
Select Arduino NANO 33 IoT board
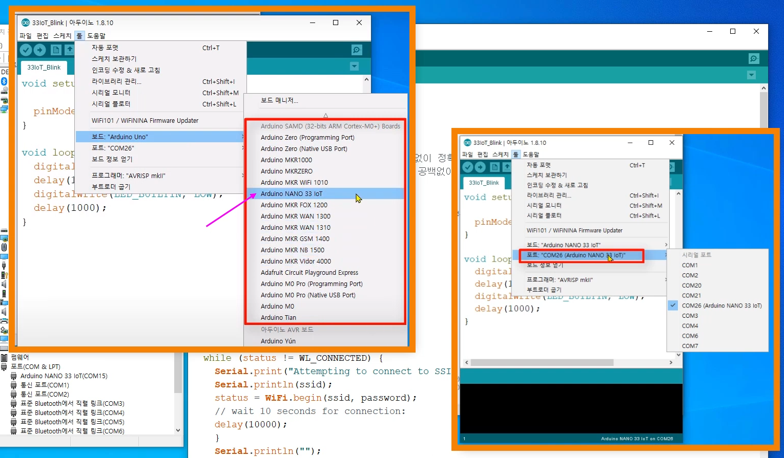point(325,193)
